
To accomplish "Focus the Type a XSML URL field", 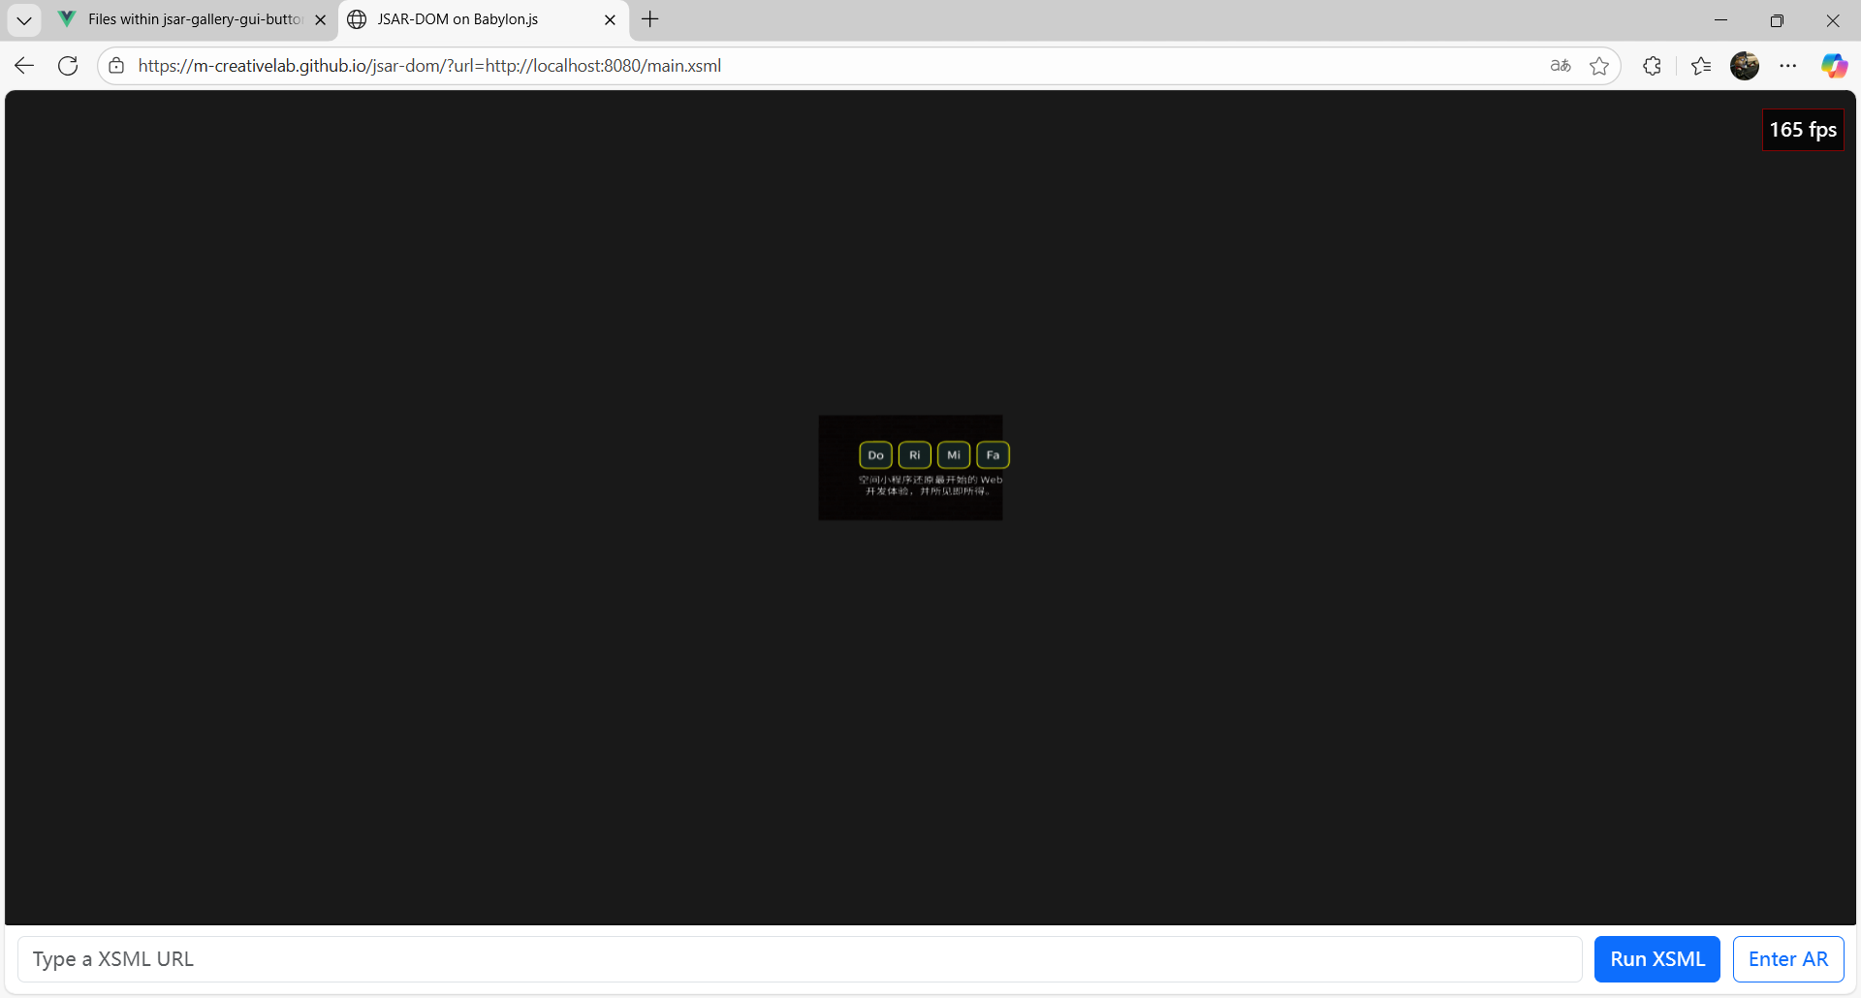I will click(800, 959).
